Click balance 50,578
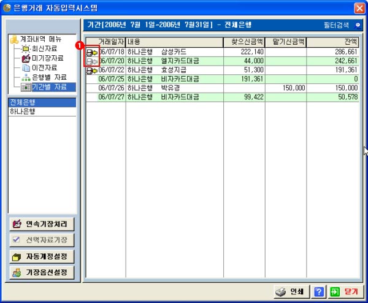This screenshot has width=368, height=303. pos(348,97)
